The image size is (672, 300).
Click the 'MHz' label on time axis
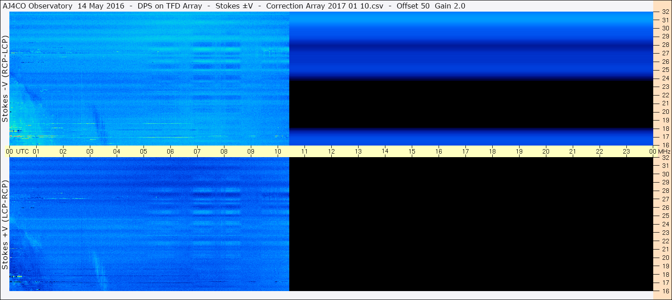[664, 151]
